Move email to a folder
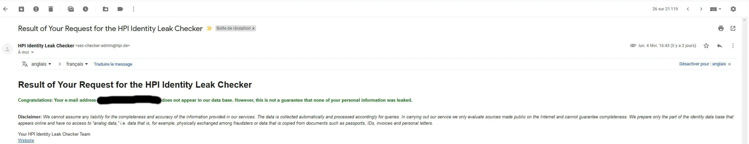Image resolution: width=749 pixels, height=144 pixels. pos(106,9)
